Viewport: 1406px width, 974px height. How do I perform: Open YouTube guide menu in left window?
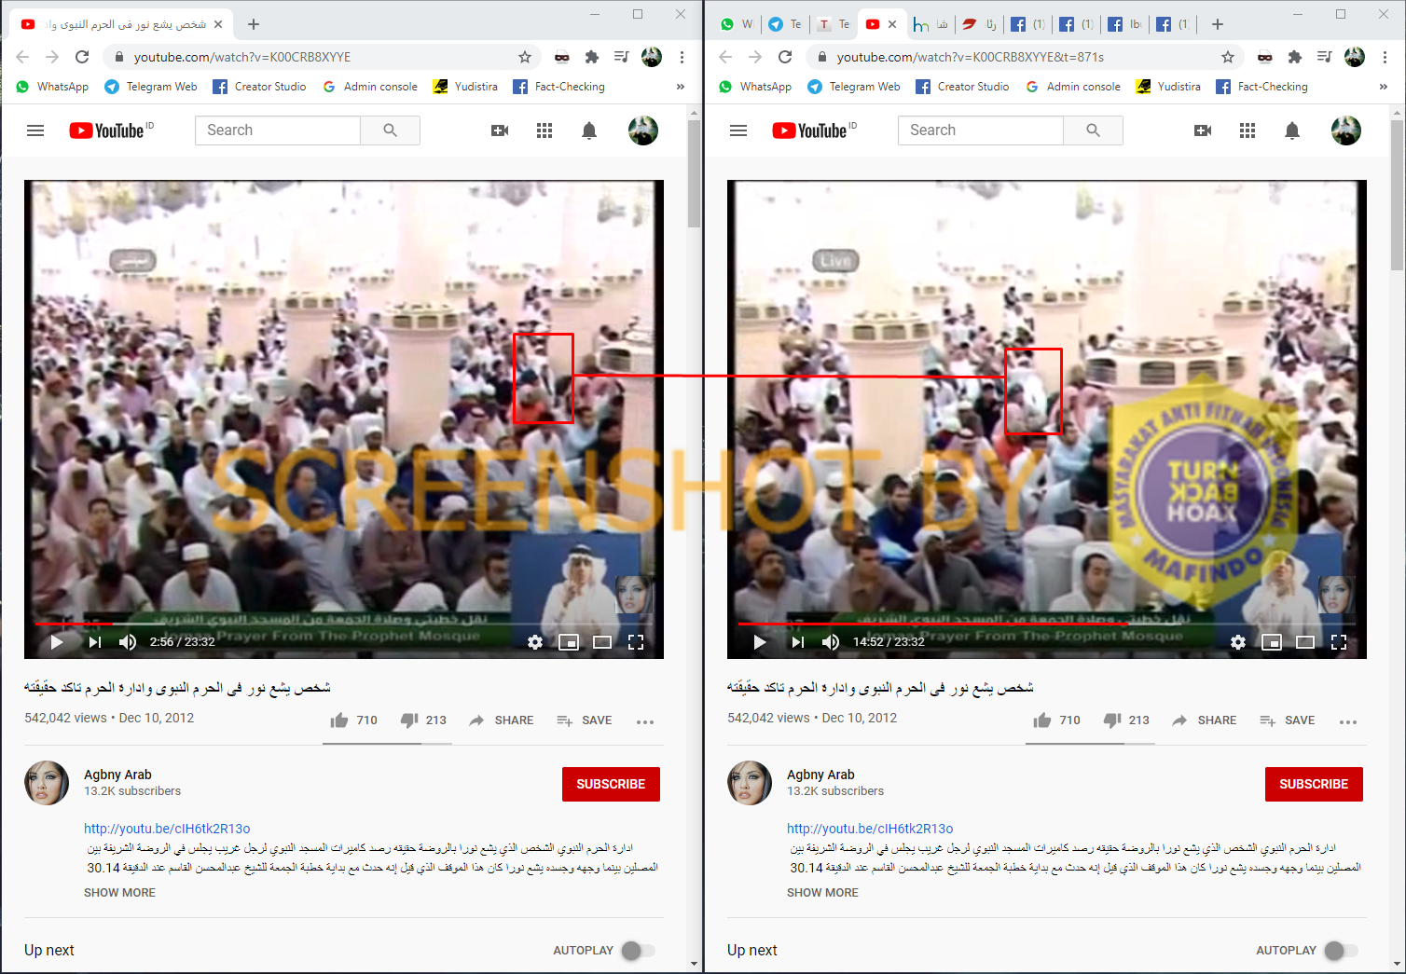pos(35,130)
